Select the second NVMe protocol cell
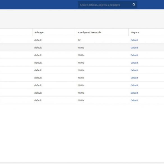 (x=81, y=55)
